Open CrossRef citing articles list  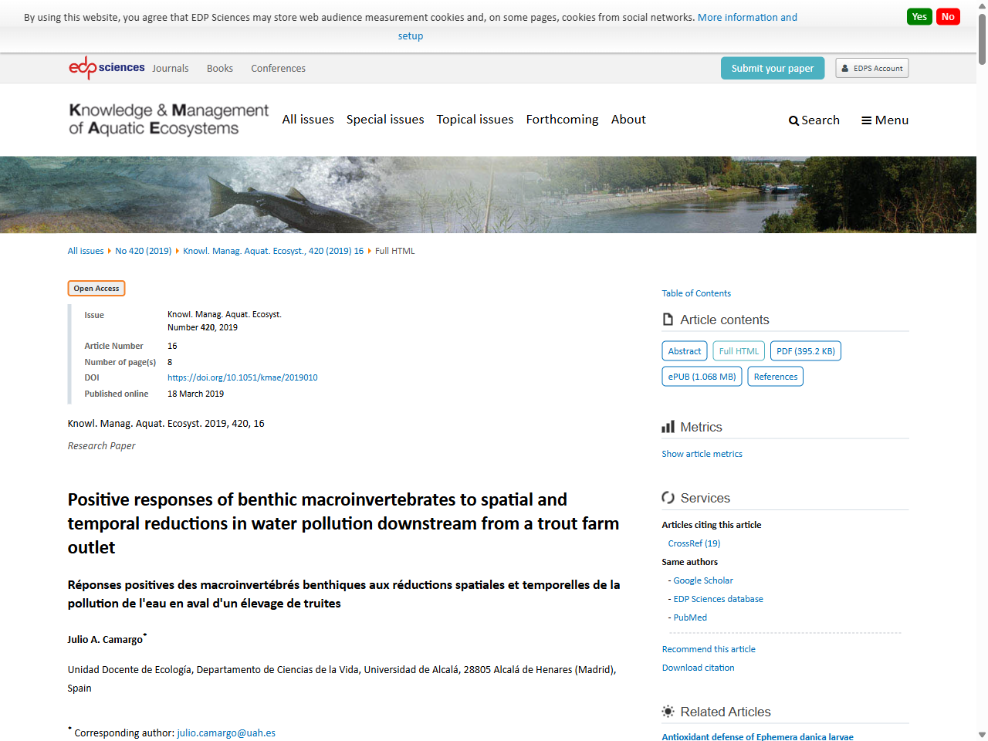pos(694,543)
